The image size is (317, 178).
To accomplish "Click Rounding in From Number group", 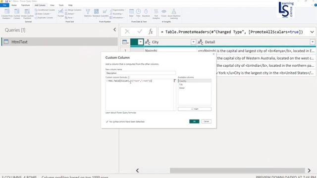I will point(116,14).
